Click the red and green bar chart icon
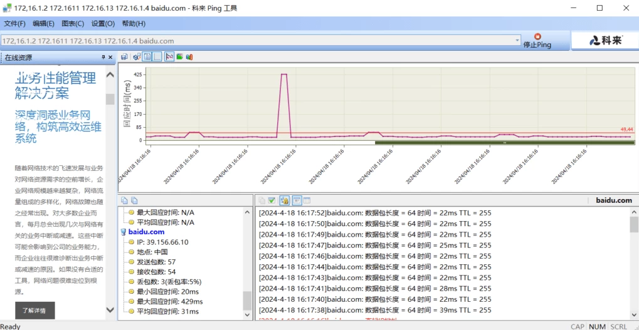This screenshot has width=639, height=330. (x=189, y=57)
